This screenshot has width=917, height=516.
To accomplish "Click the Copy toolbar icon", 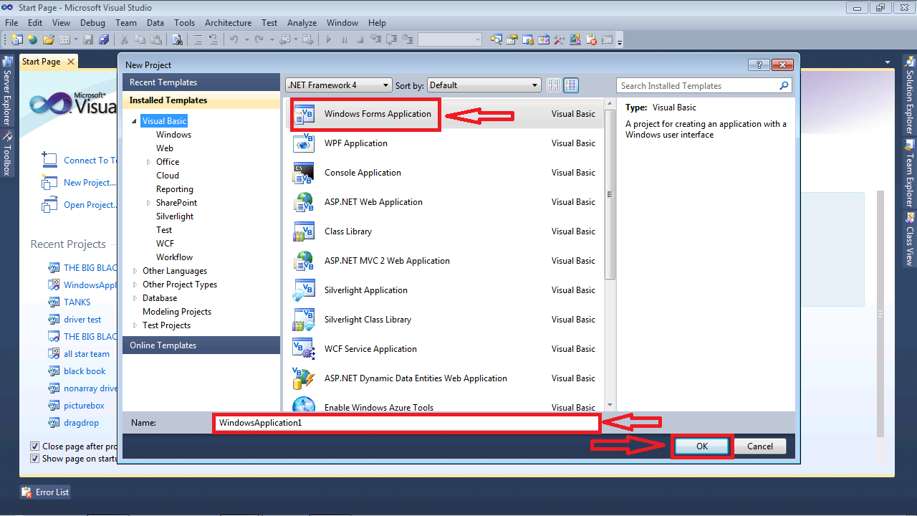I will pyautogui.click(x=140, y=39).
